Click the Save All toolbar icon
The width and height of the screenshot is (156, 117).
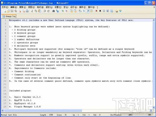[x=16, y=11]
